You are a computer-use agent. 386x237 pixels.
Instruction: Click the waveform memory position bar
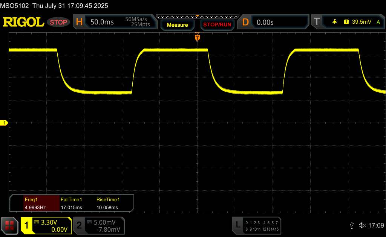(198, 17)
